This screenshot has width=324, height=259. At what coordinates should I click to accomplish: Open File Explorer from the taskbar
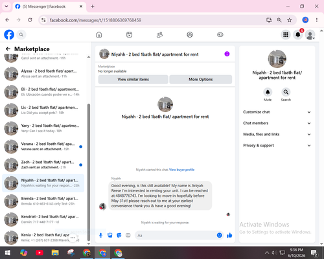(55, 253)
